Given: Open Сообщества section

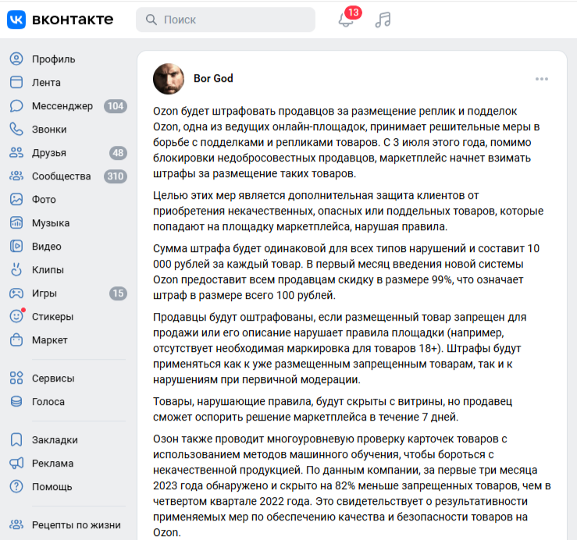Looking at the screenshot, I should pos(61,176).
